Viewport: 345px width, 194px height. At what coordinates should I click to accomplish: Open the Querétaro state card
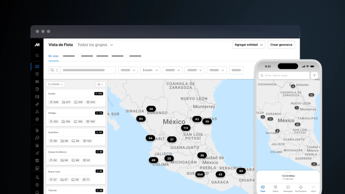[76, 137]
